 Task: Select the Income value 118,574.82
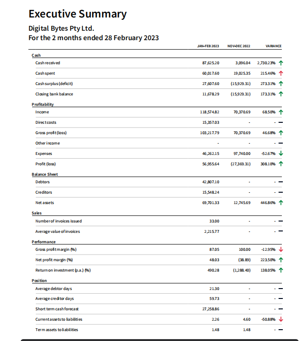click(210, 112)
